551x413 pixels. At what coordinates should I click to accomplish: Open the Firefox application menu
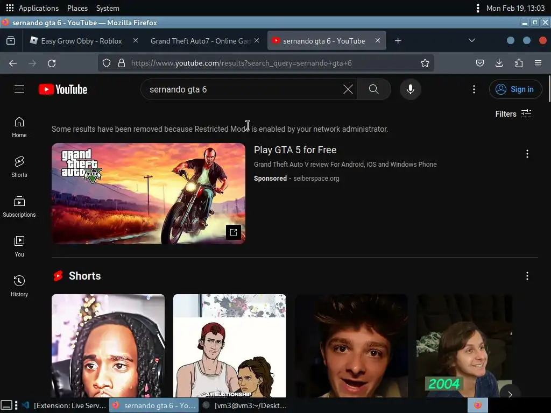point(538,63)
